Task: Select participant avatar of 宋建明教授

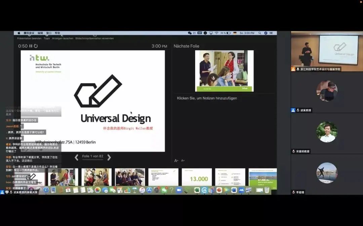Action: point(327,132)
